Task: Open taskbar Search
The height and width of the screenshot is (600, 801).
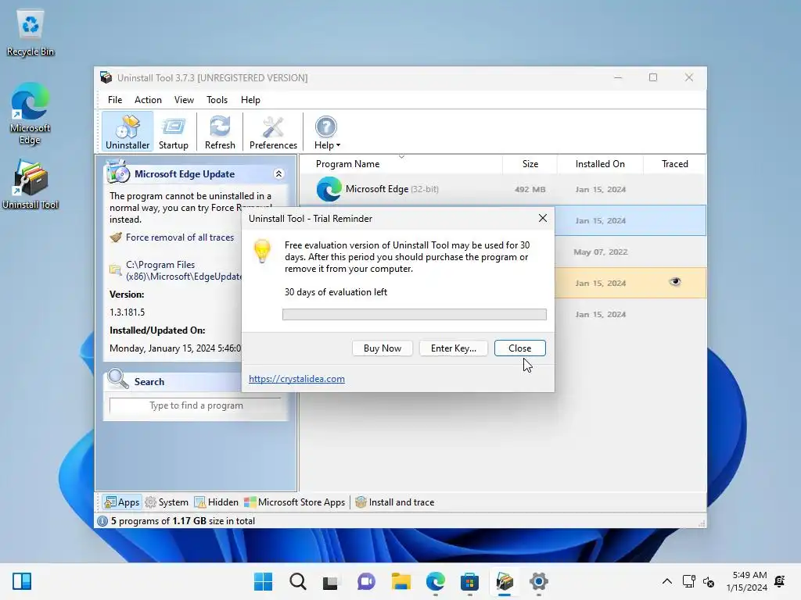Action: [x=298, y=581]
